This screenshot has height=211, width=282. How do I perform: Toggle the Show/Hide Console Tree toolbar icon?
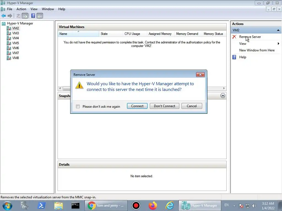25,16
